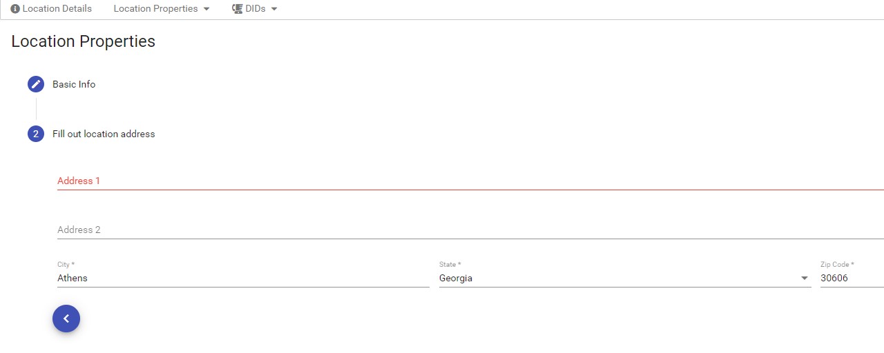The image size is (884, 353).
Task: Open the Location Properties menu tab
Action: coord(162,9)
